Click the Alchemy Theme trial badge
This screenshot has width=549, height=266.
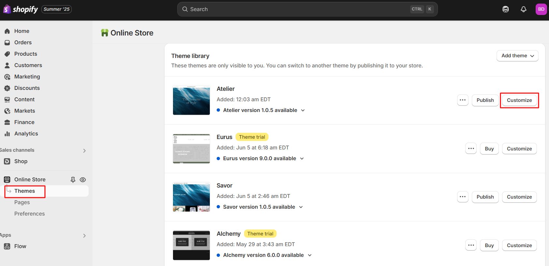point(260,234)
